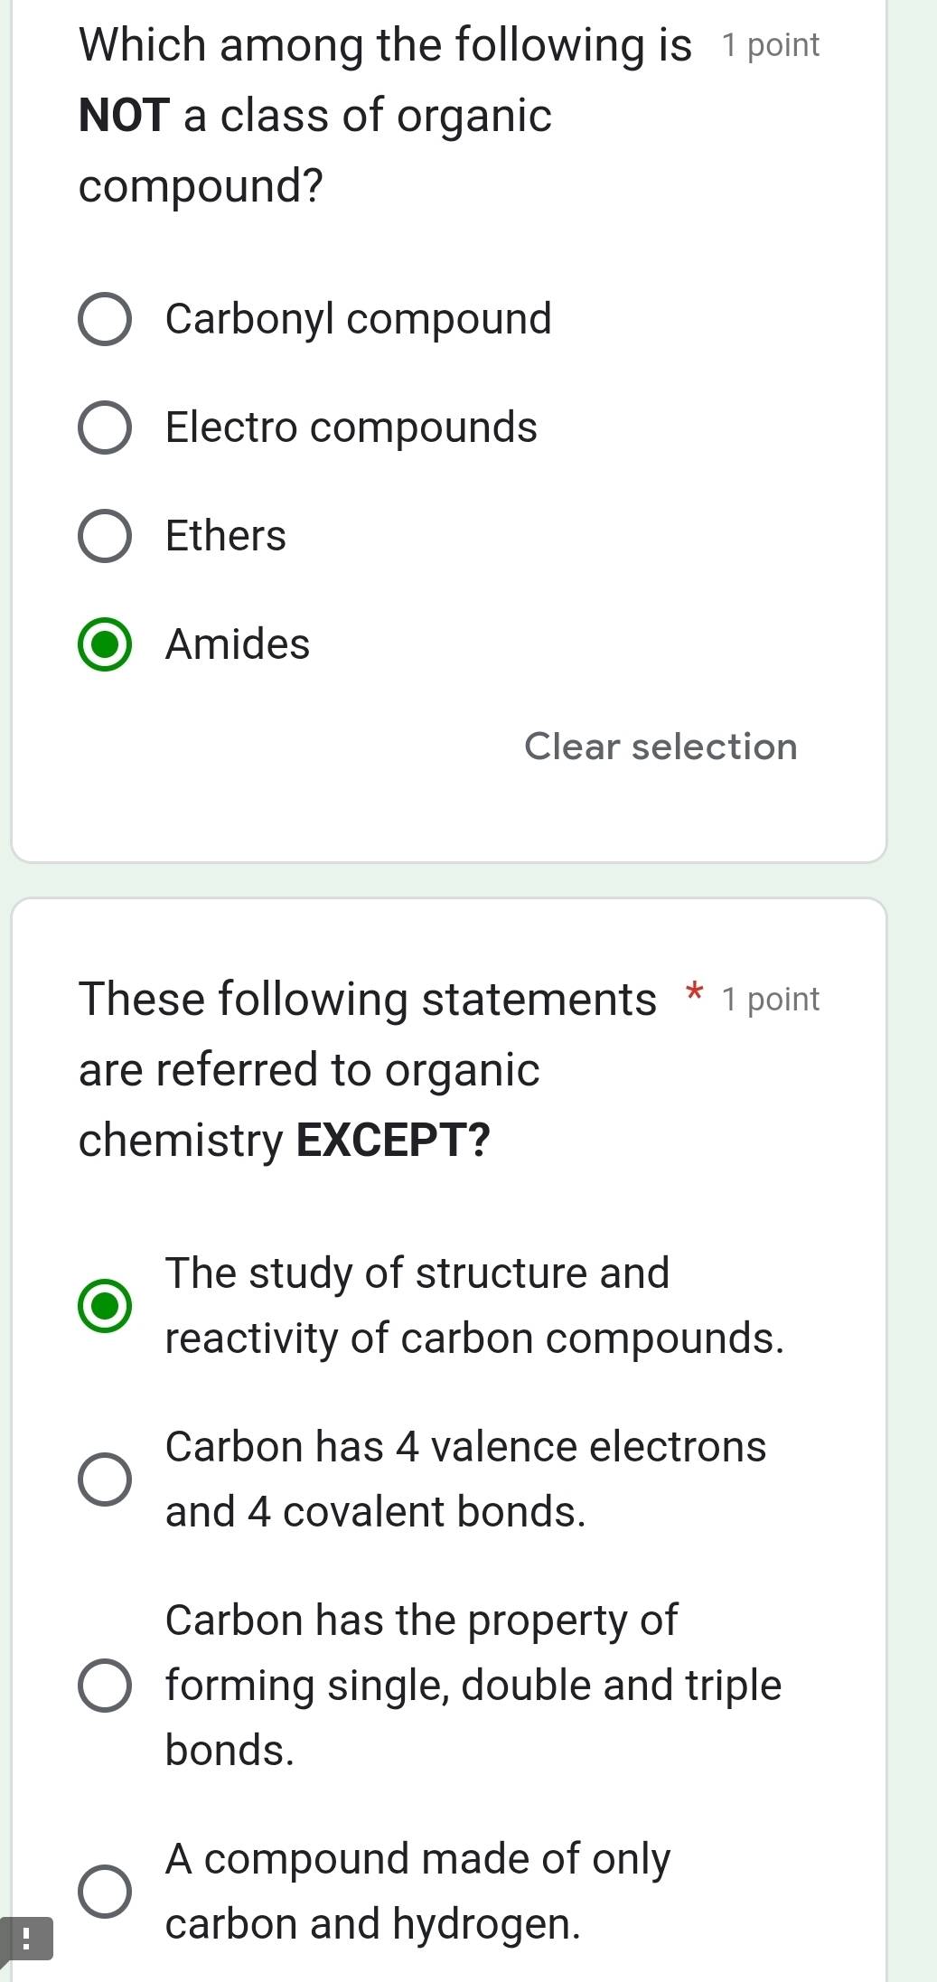
Task: Click the Ethers answer label text
Action: [224, 537]
